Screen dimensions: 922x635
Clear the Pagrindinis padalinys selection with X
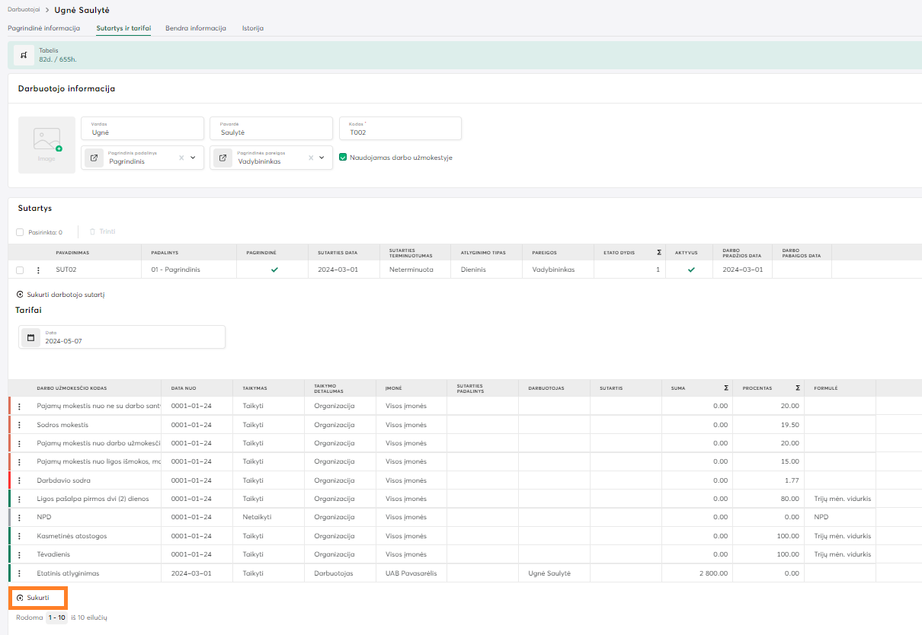pos(181,158)
